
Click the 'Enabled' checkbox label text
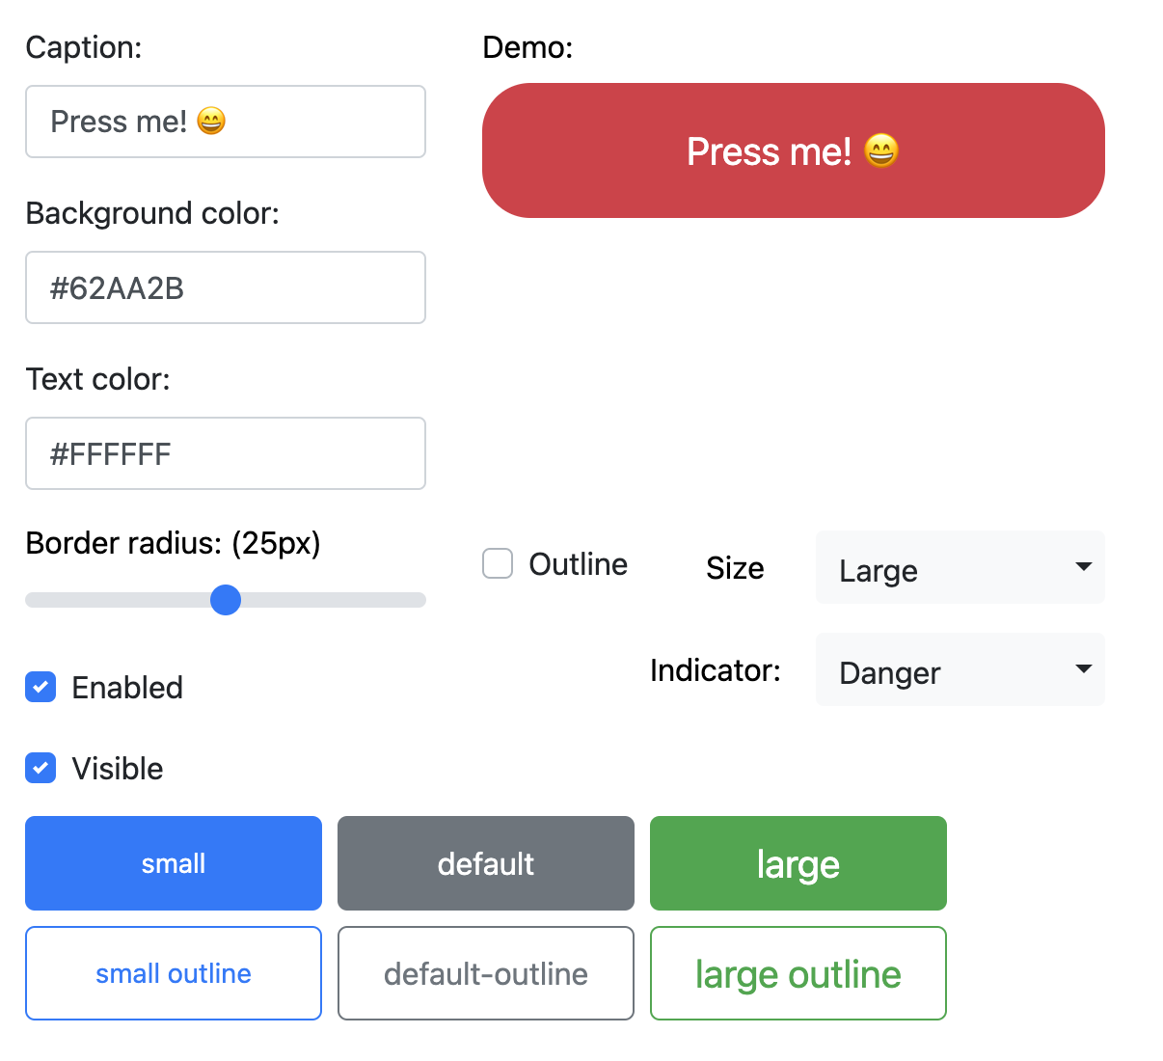[127, 688]
